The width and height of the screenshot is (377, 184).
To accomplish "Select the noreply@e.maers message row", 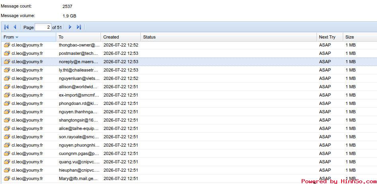I will click(188, 62).
